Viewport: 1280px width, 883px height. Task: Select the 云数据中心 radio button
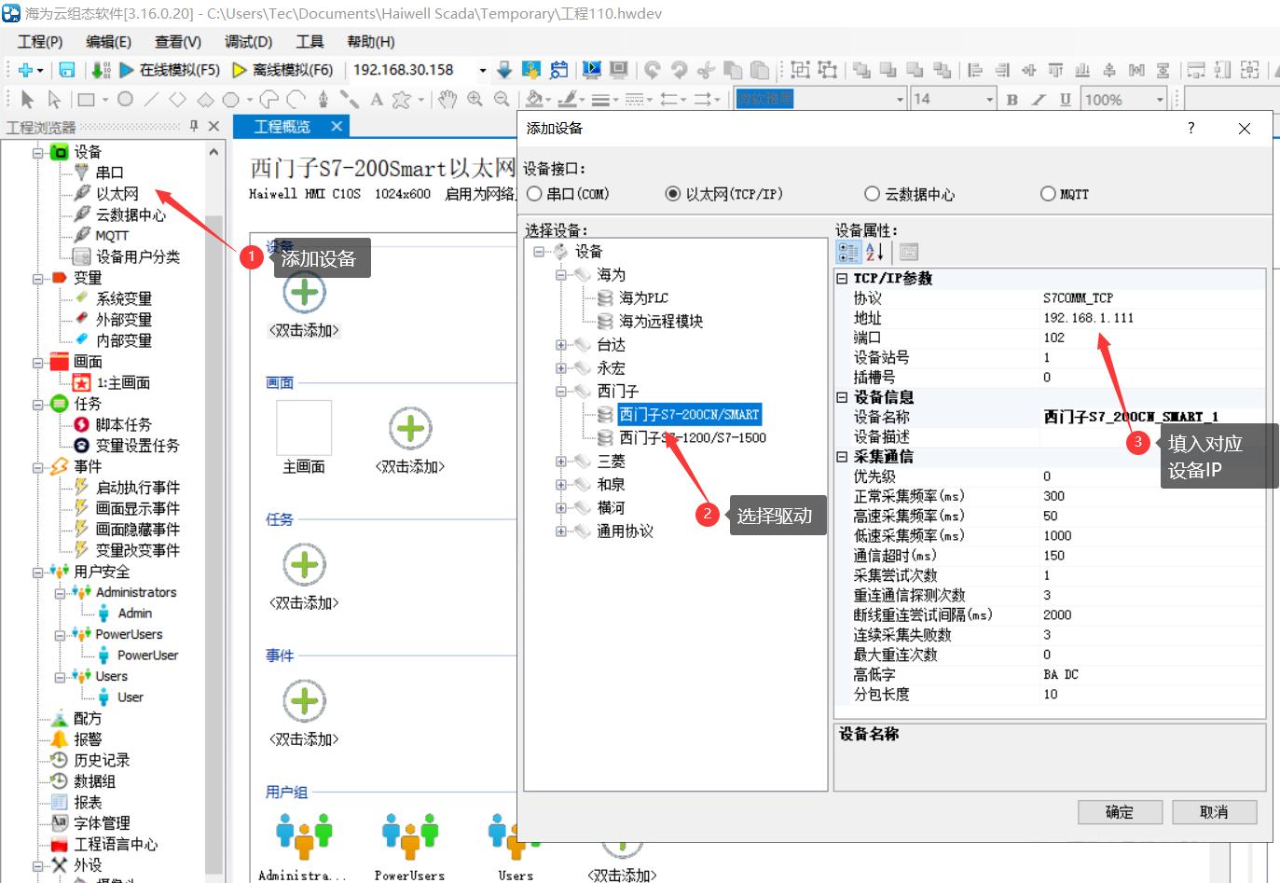(872, 194)
